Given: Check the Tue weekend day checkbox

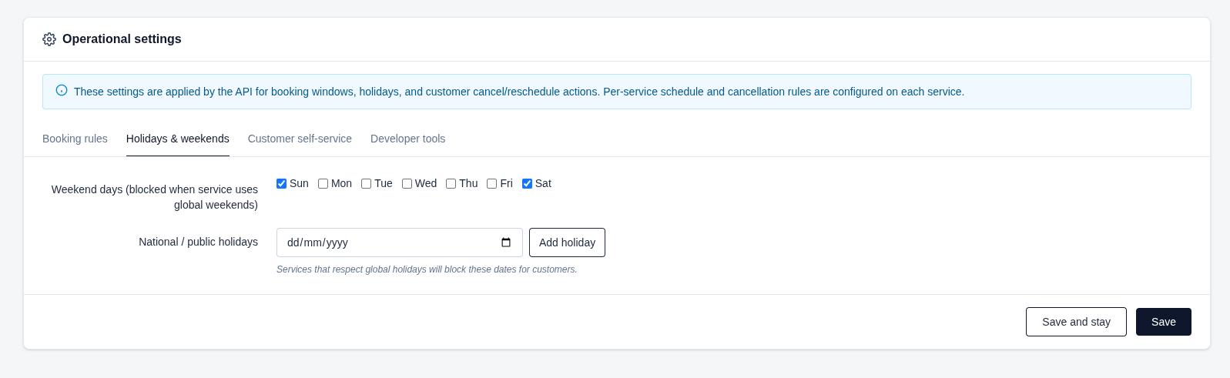Looking at the screenshot, I should click(366, 183).
